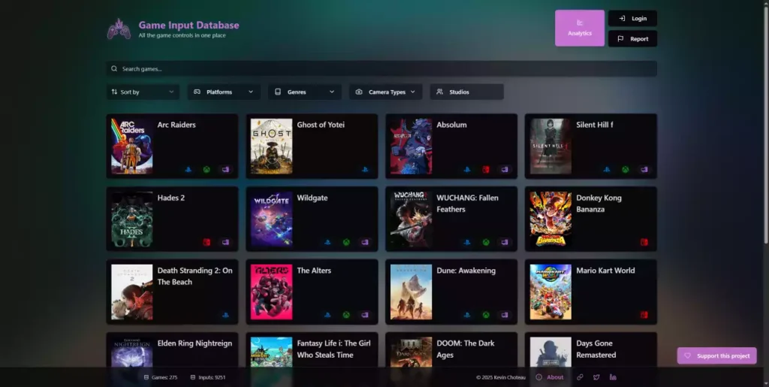The width and height of the screenshot is (769, 387).
Task: Open Fantasy Life i: The Girl Who Steals Time
Action: point(333,349)
